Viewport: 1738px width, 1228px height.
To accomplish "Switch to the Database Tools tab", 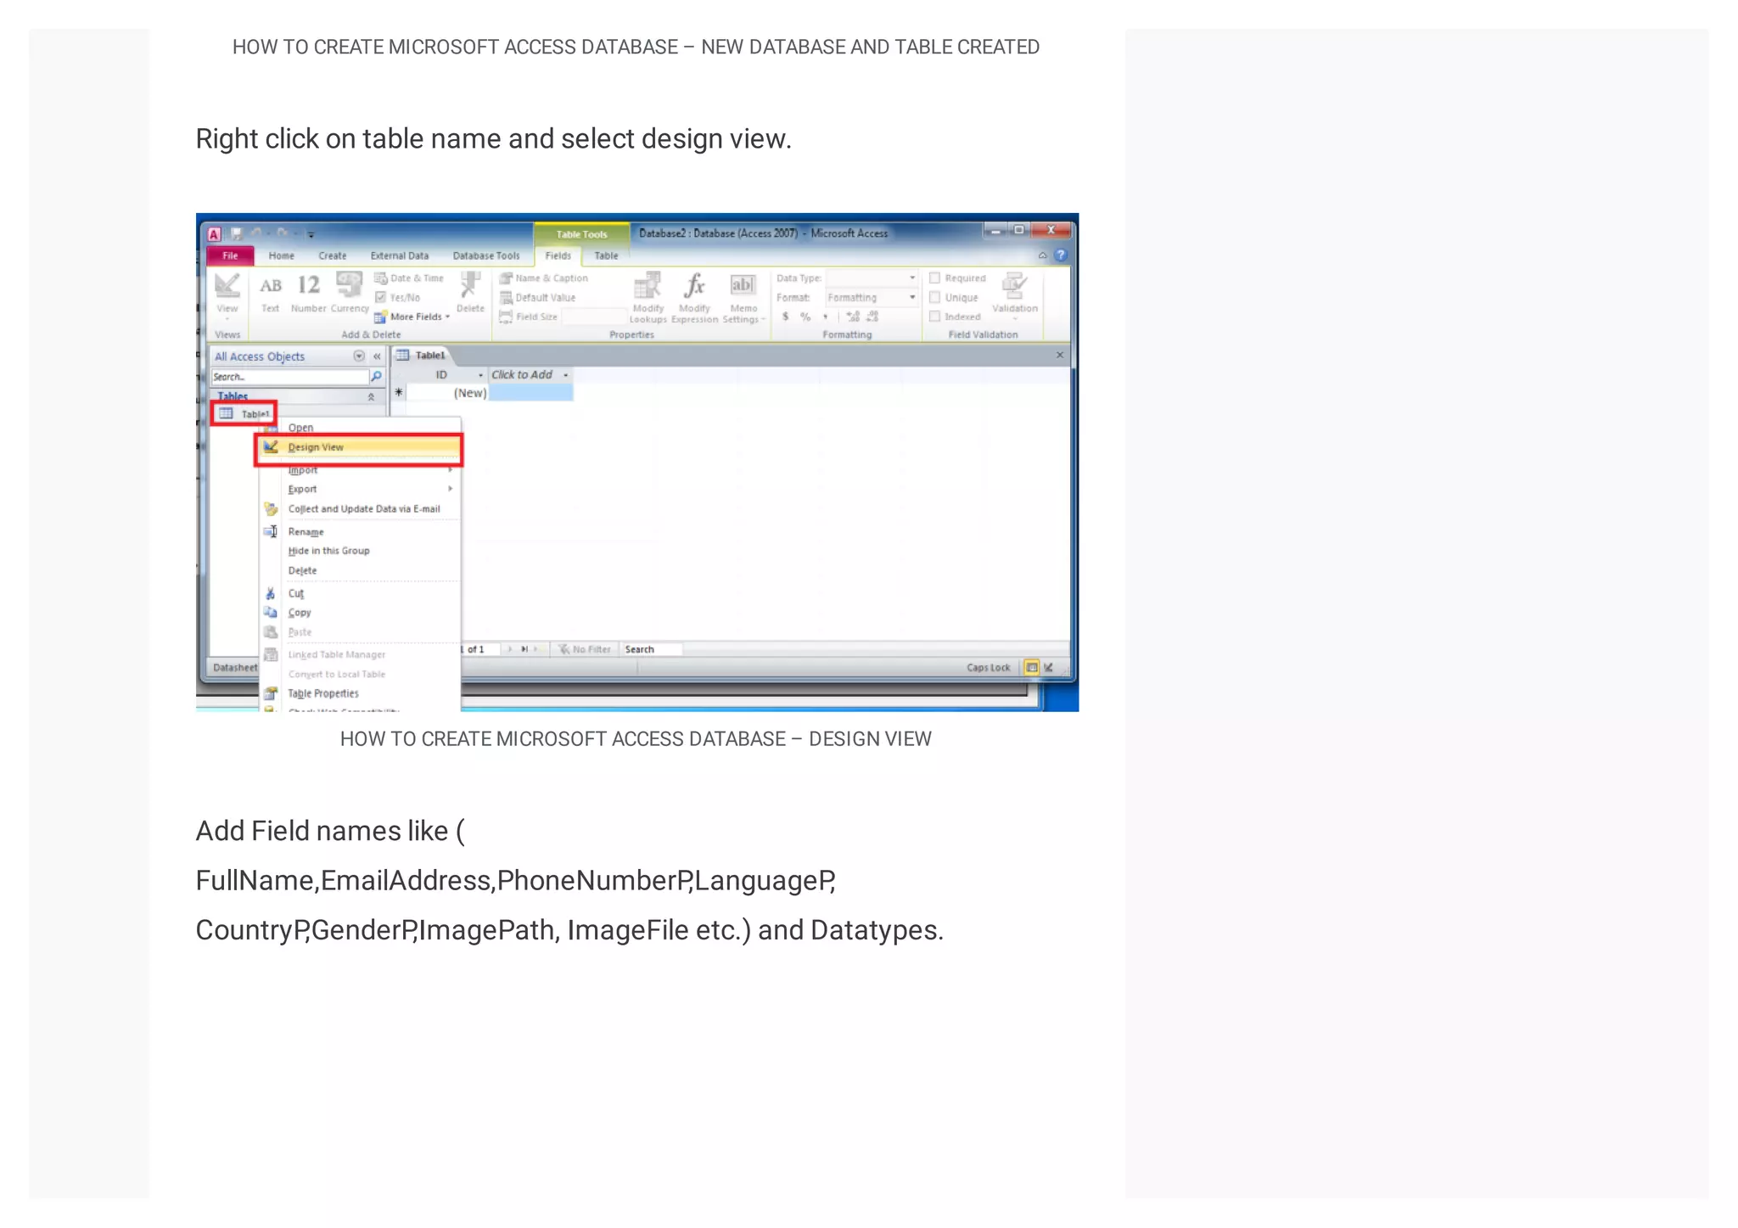I will (485, 255).
